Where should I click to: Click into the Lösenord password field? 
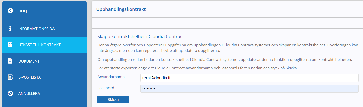click(x=249, y=89)
